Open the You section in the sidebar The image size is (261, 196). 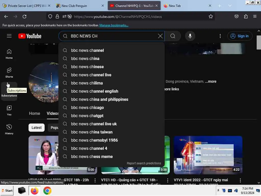tap(9, 111)
